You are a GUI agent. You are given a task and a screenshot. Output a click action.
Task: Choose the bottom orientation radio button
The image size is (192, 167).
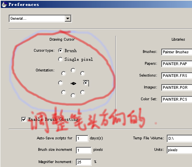(x=73, y=96)
